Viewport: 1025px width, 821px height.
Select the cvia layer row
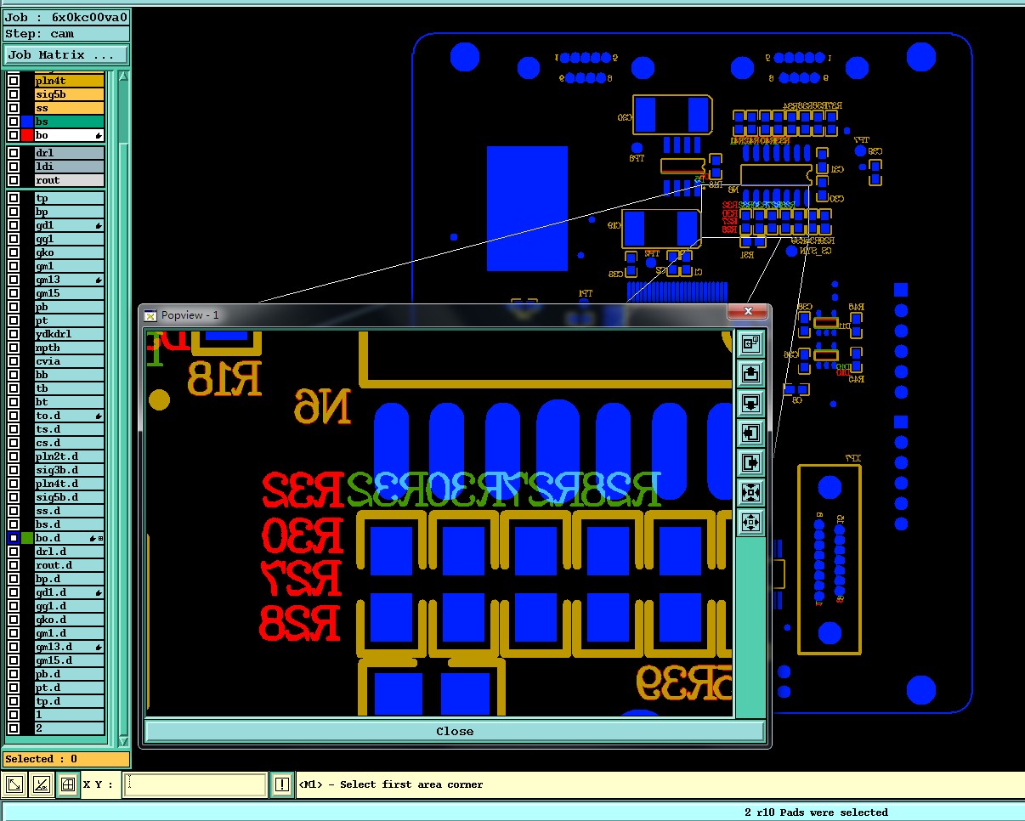coord(70,361)
